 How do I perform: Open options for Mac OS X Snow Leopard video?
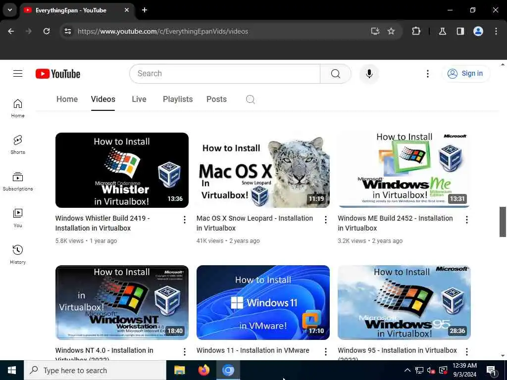326,220
